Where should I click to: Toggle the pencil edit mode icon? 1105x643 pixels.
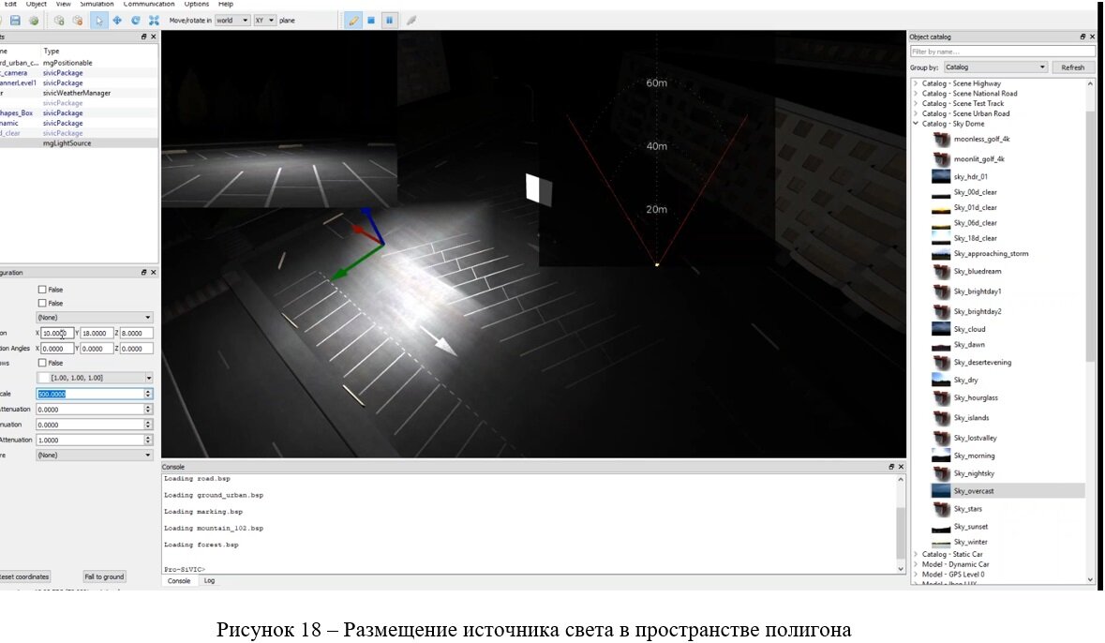click(353, 21)
